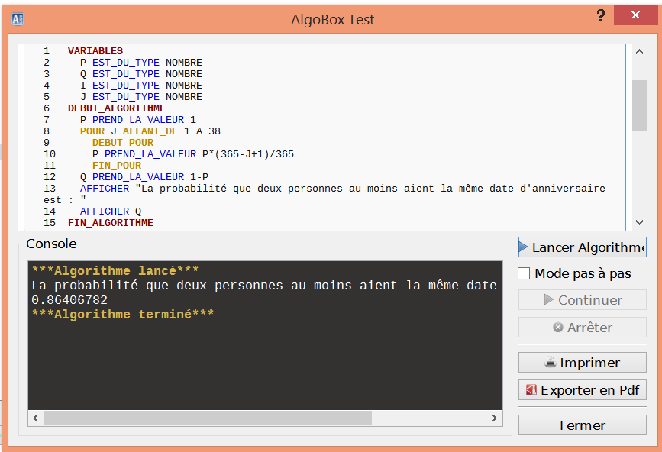Export the algorithm with Exporter en Pdf
Viewport: 662px width, 452px height.
pyautogui.click(x=582, y=390)
